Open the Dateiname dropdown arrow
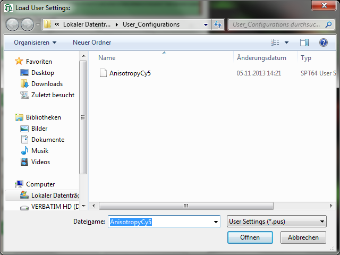The height and width of the screenshot is (255, 340). [x=216, y=222]
